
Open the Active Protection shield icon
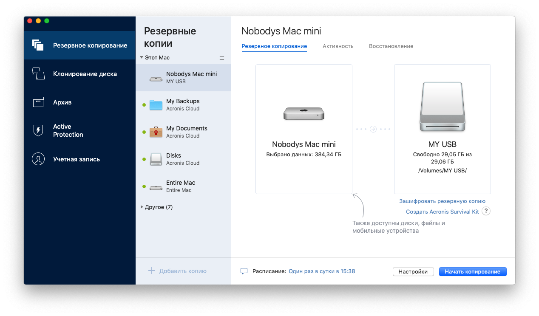click(38, 130)
